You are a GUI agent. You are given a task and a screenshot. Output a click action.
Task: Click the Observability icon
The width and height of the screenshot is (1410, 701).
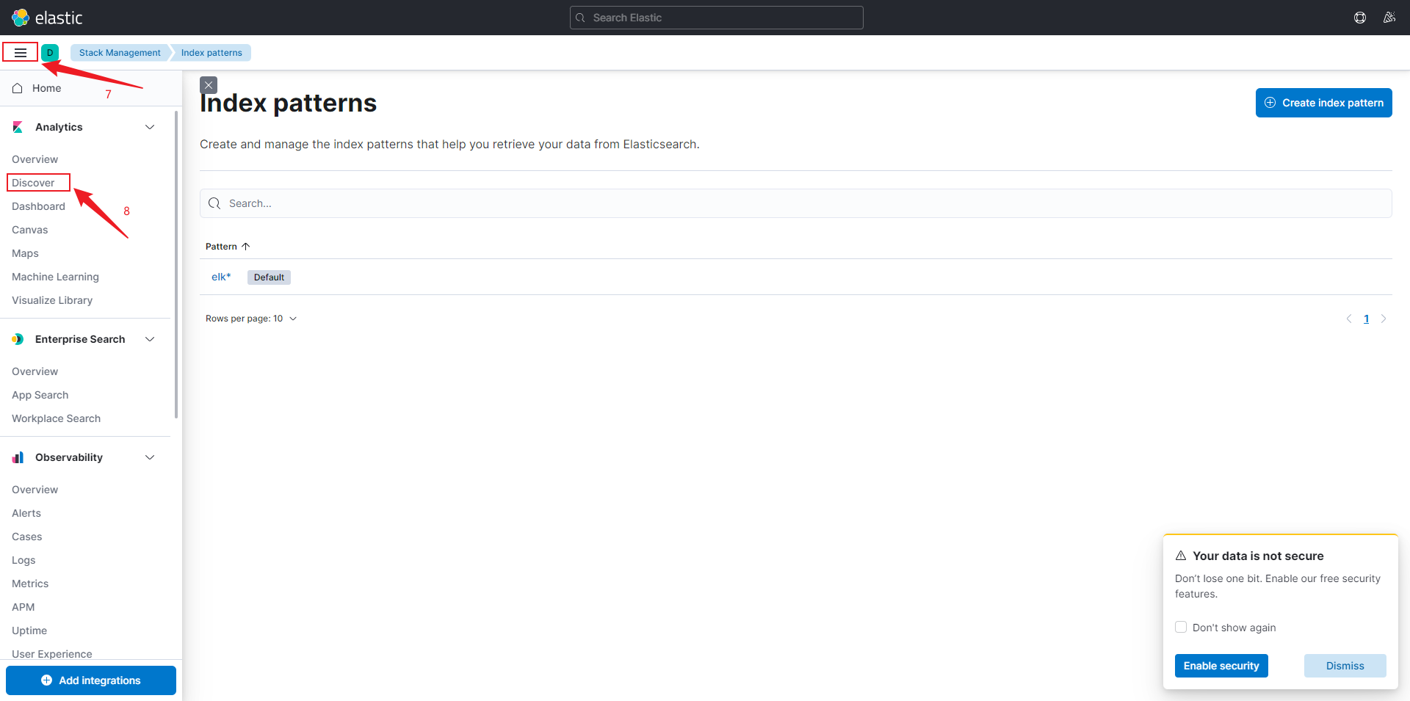tap(18, 457)
